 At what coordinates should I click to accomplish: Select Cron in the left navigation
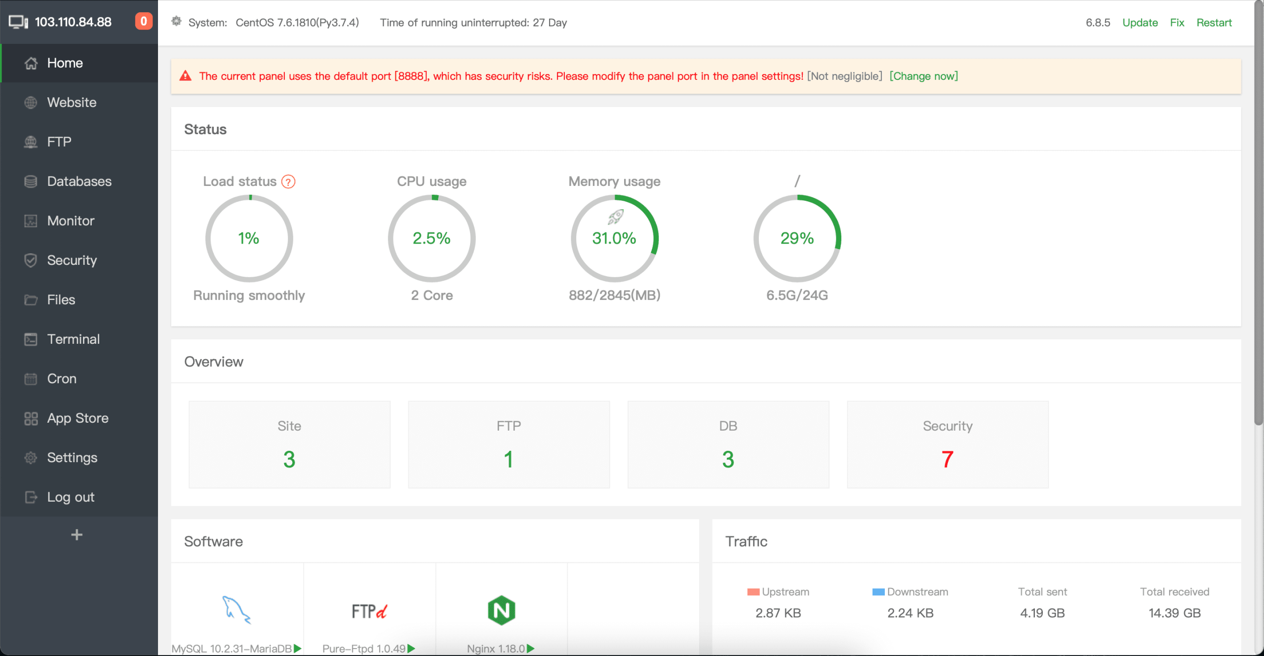click(x=62, y=379)
